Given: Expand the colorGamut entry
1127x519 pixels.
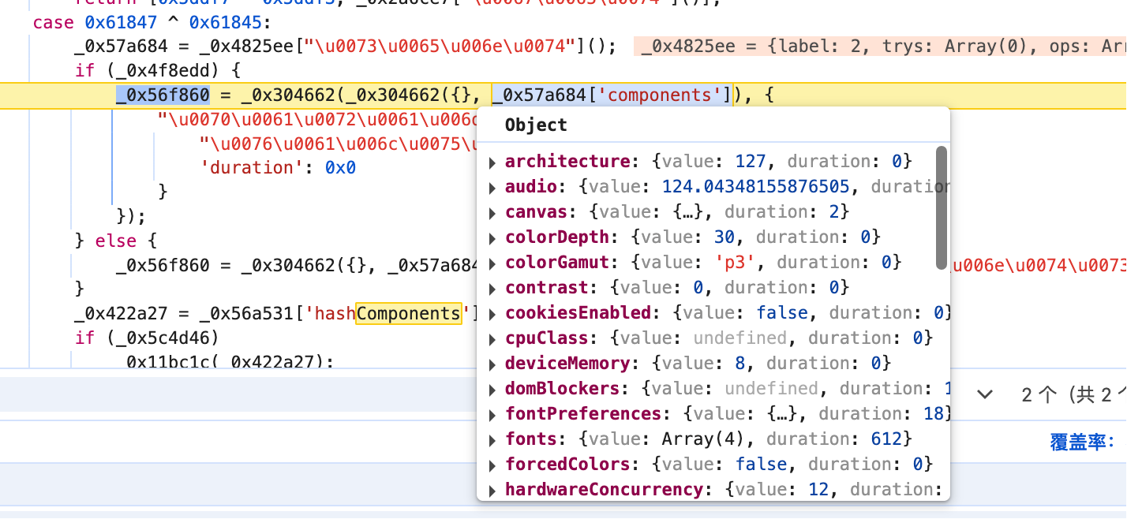Looking at the screenshot, I should (492, 263).
